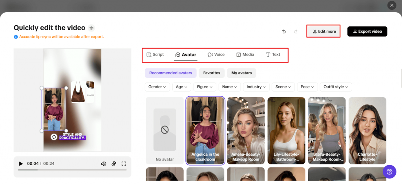Switch to the Script tab
Screen dimensions: 402x184
(x=155, y=55)
